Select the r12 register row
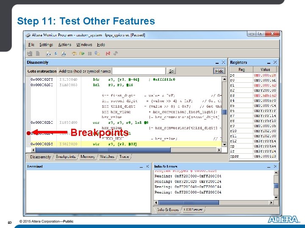Image resolution: width=305 pixels, height=228 pixels. coord(253,141)
